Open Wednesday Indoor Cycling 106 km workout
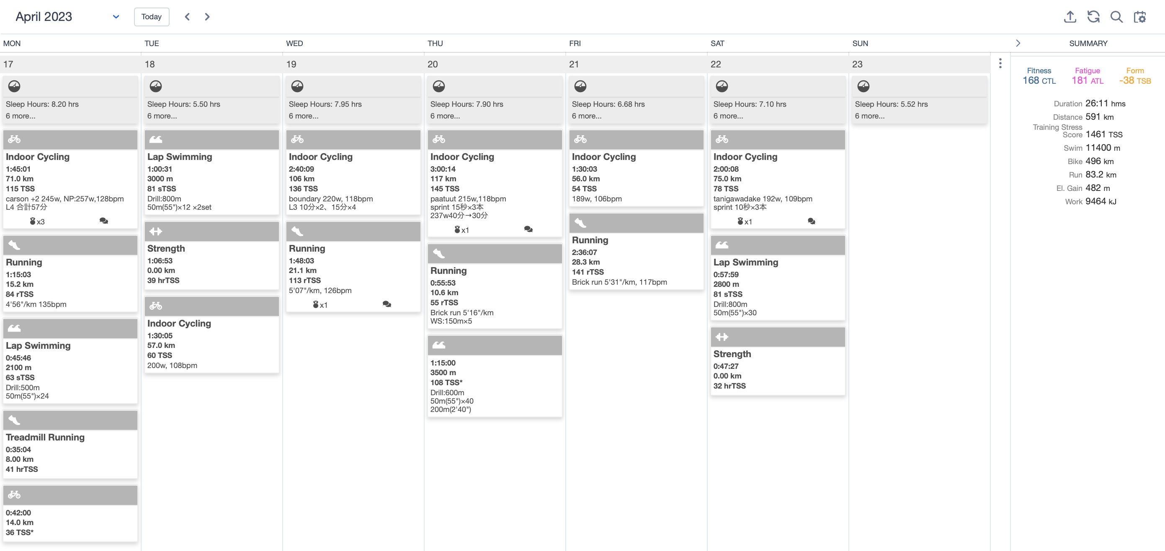Screen dimensions: 1165x551 click(353, 172)
